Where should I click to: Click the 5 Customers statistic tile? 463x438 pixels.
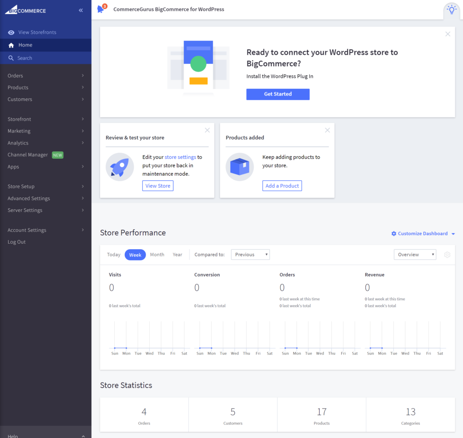(233, 415)
